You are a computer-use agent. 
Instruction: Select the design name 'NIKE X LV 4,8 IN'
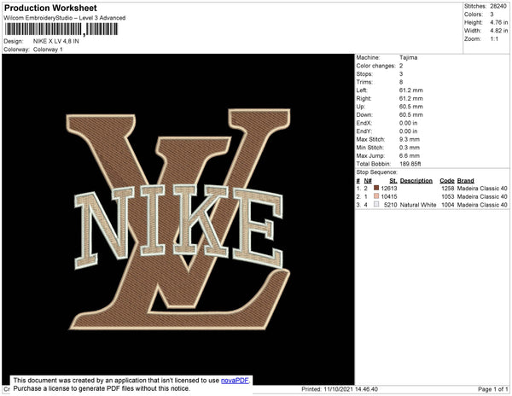point(55,41)
